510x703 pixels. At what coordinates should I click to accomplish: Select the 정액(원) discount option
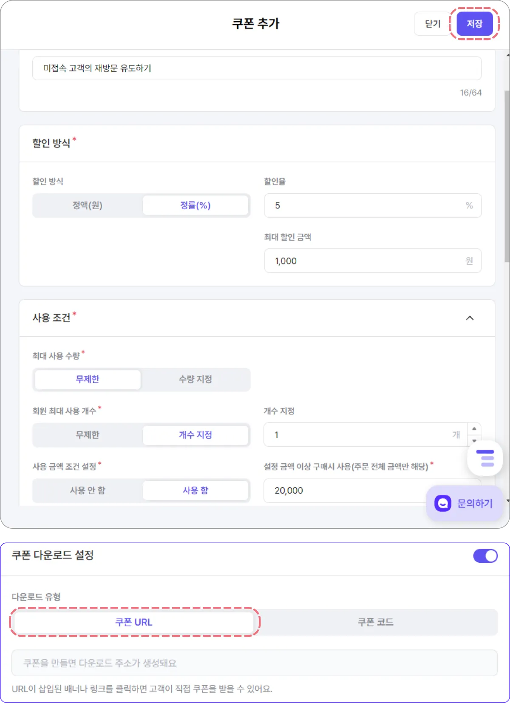pyautogui.click(x=88, y=206)
